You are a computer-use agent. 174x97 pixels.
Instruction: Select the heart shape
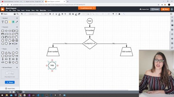click(x=13, y=56)
